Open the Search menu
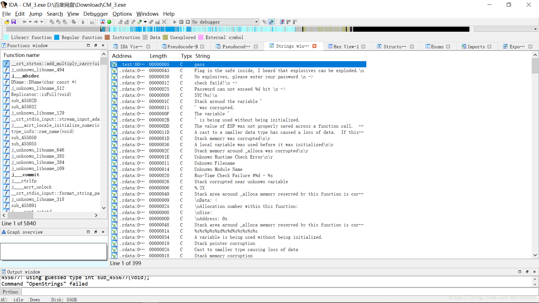Screen dimensions: 539x303 point(55,14)
